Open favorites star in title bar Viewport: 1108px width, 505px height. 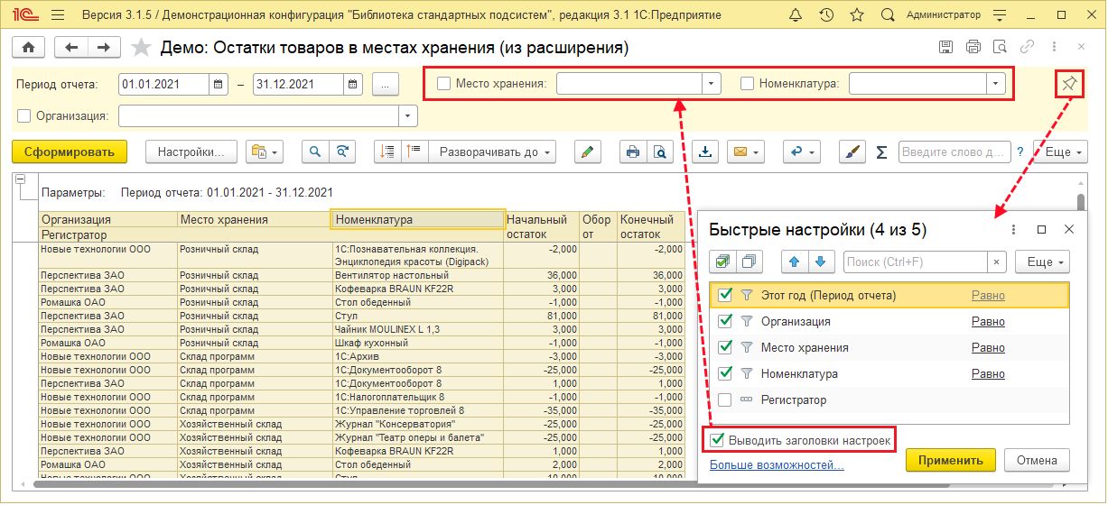(x=857, y=15)
